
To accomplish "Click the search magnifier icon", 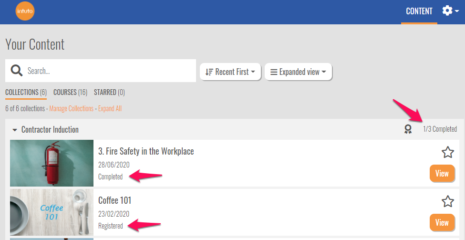I will (x=17, y=71).
